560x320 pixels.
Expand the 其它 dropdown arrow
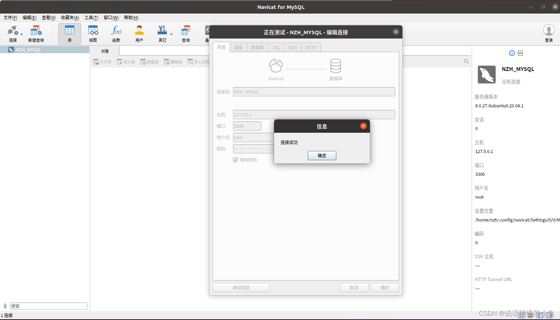tap(171, 34)
